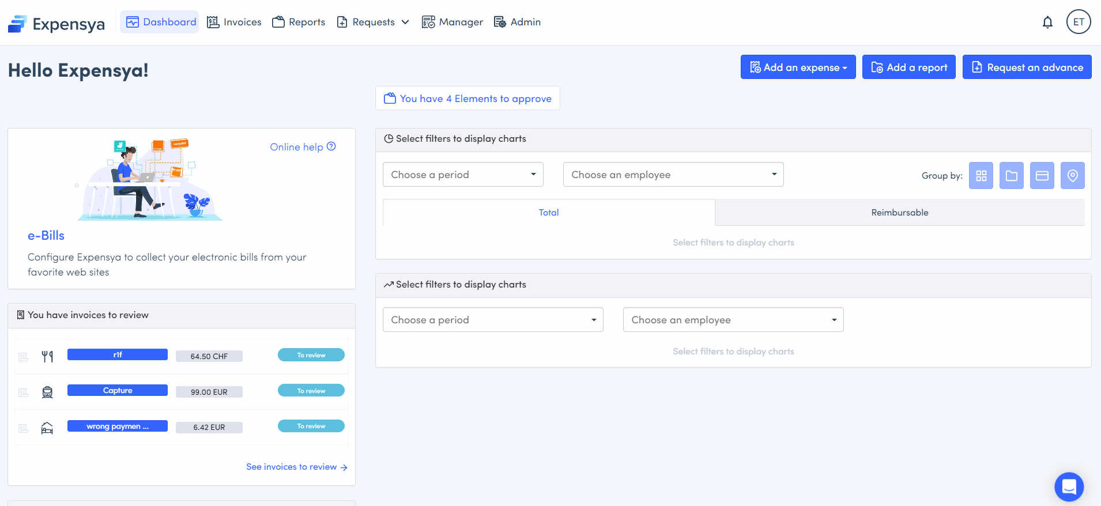Click the restaurant fork-and-knife category icon
The width and height of the screenshot is (1101, 506).
[47, 357]
